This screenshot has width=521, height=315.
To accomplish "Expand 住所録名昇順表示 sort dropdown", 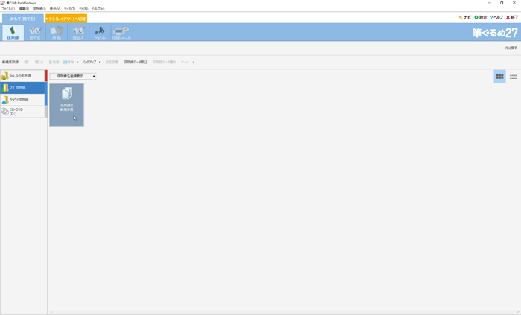I will pos(94,76).
